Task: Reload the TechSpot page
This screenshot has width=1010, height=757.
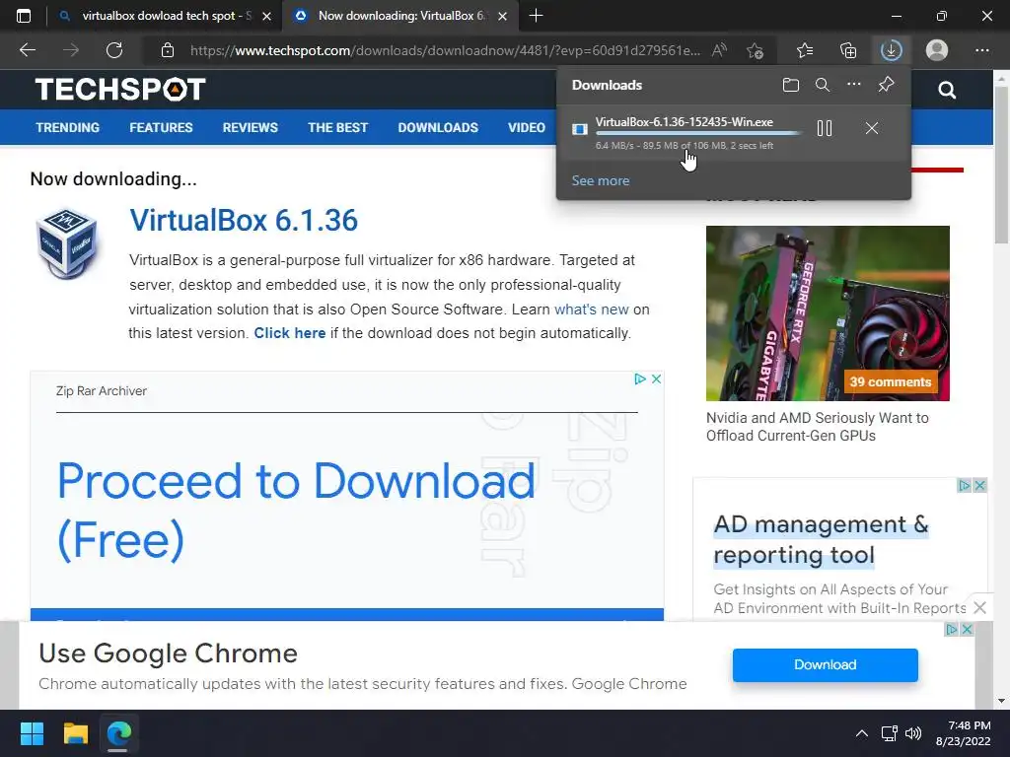Action: click(114, 50)
